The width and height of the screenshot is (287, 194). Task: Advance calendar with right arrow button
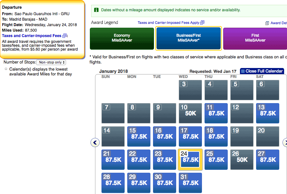click(x=285, y=142)
